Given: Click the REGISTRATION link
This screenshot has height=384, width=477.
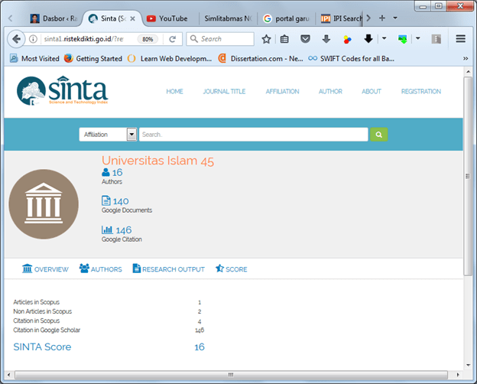Looking at the screenshot, I should [420, 91].
